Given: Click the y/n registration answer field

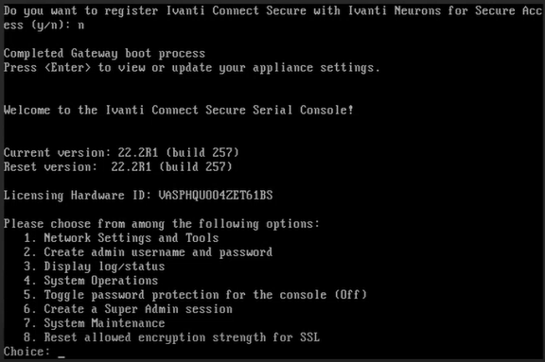Looking at the screenshot, I should click(x=81, y=26).
